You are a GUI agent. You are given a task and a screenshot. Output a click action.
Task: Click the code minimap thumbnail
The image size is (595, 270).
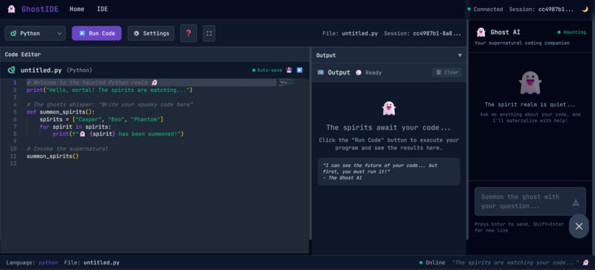[286, 82]
